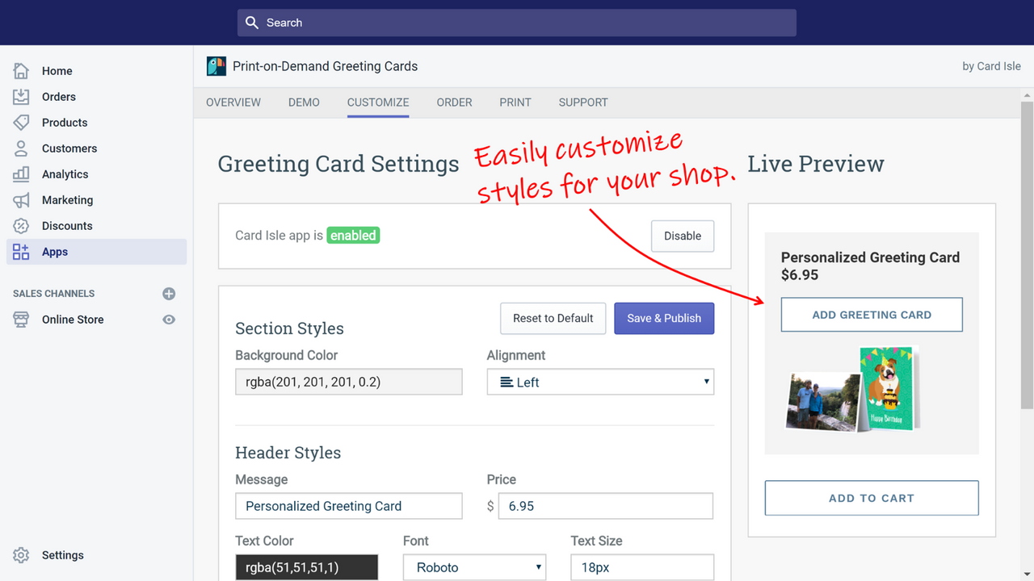Open Marketing in sidebar

(x=68, y=200)
